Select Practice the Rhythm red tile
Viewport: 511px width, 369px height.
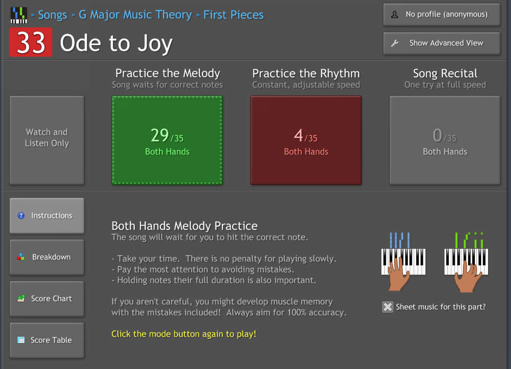tap(306, 140)
